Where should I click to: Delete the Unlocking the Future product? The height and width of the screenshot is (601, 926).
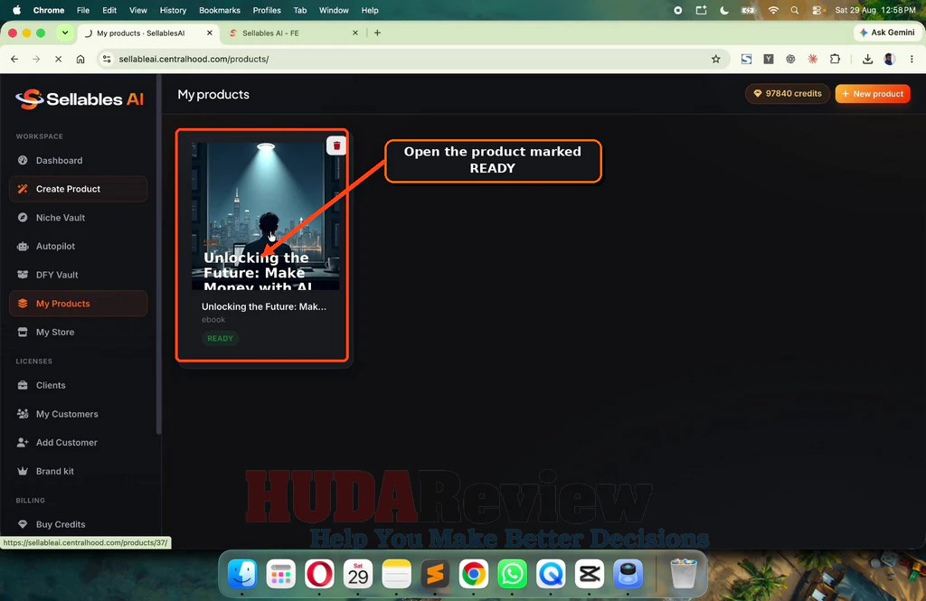tap(336, 146)
